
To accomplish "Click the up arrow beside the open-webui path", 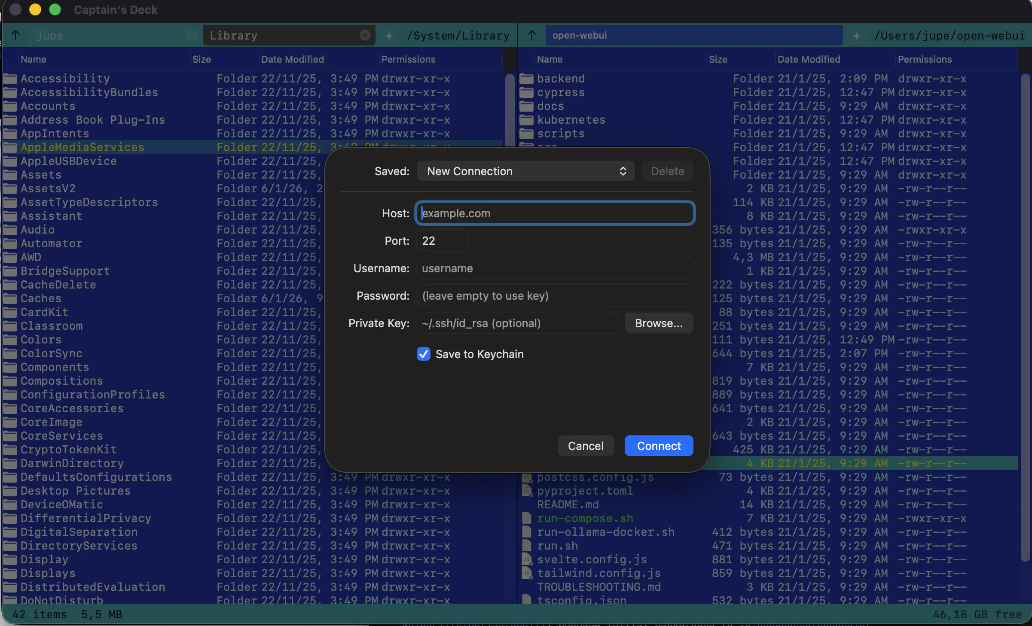I will tap(531, 35).
